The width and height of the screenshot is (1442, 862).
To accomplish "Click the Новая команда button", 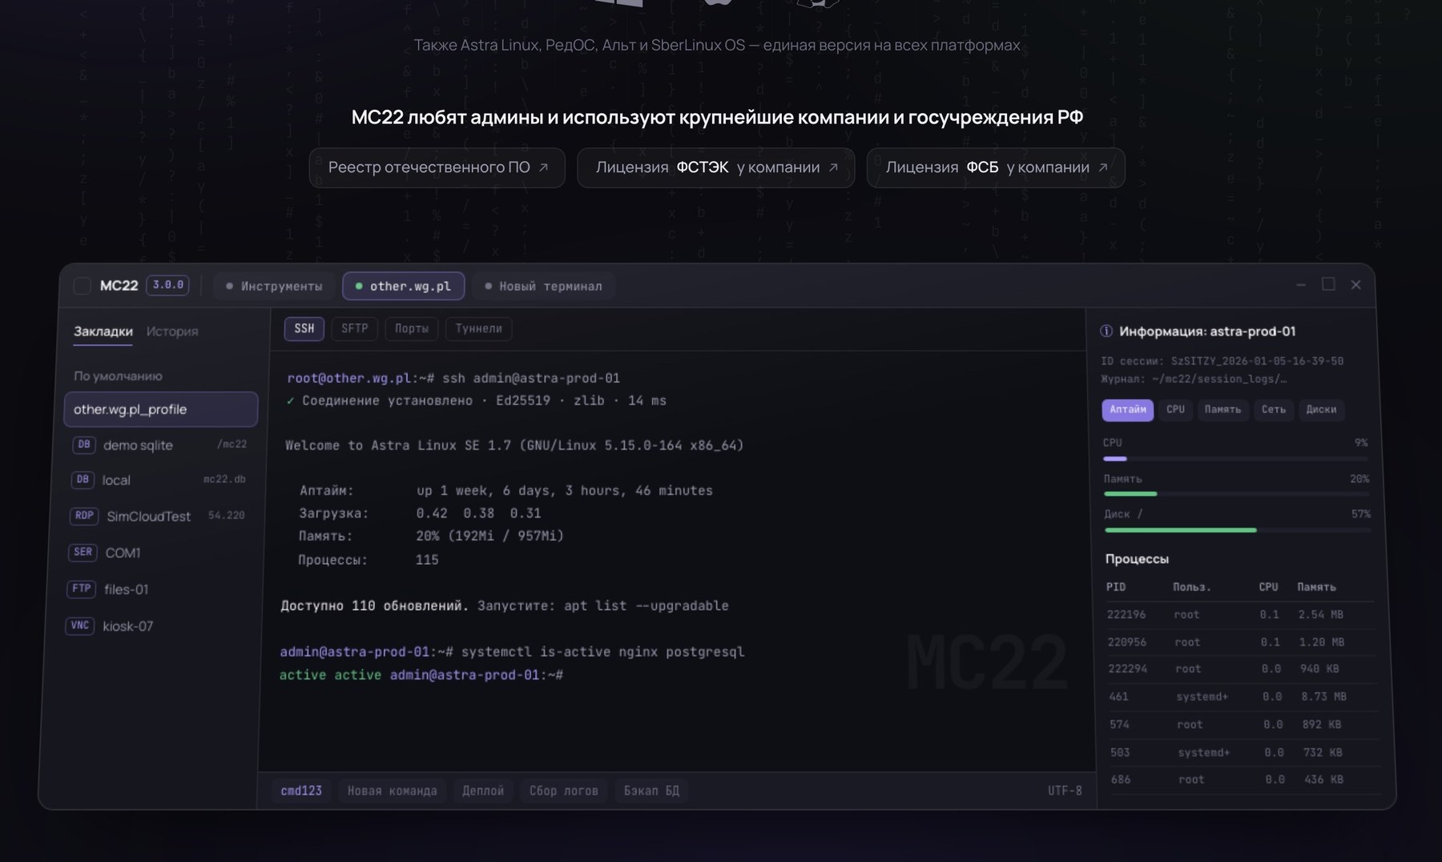I will [393, 791].
